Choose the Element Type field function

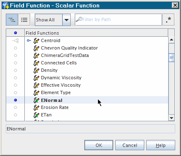tap(56, 92)
